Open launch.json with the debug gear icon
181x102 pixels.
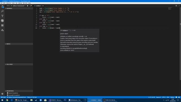click(x=27, y=6)
